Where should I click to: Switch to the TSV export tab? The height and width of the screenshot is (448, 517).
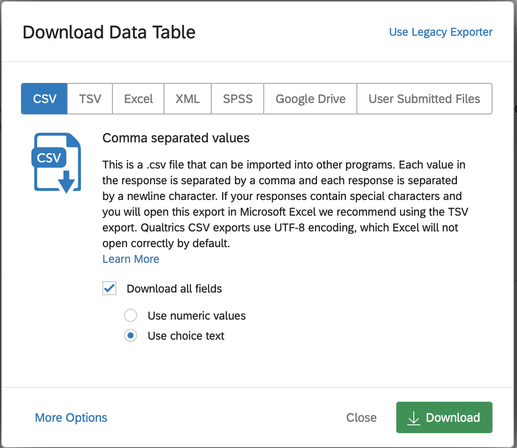(x=90, y=99)
